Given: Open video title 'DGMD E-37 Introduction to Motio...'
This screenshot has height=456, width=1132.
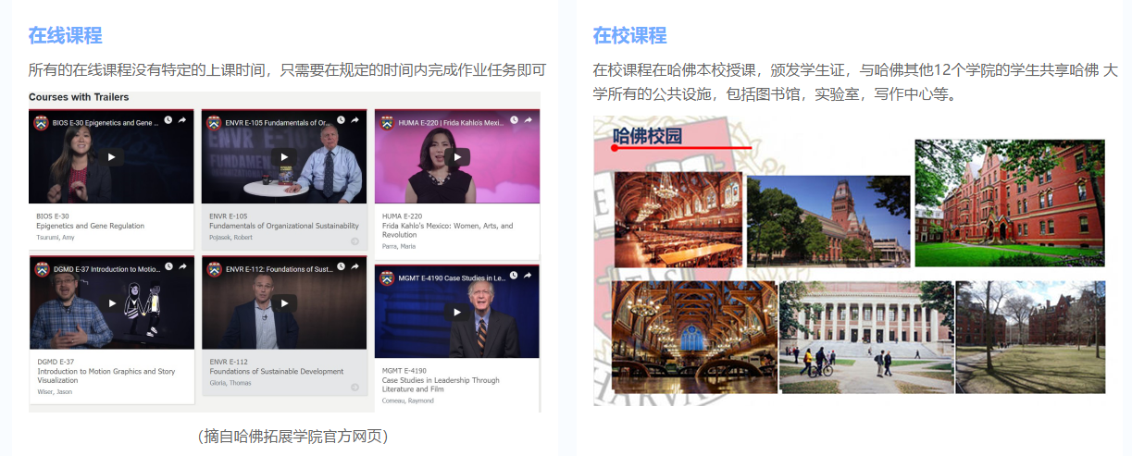Looking at the screenshot, I should [107, 268].
